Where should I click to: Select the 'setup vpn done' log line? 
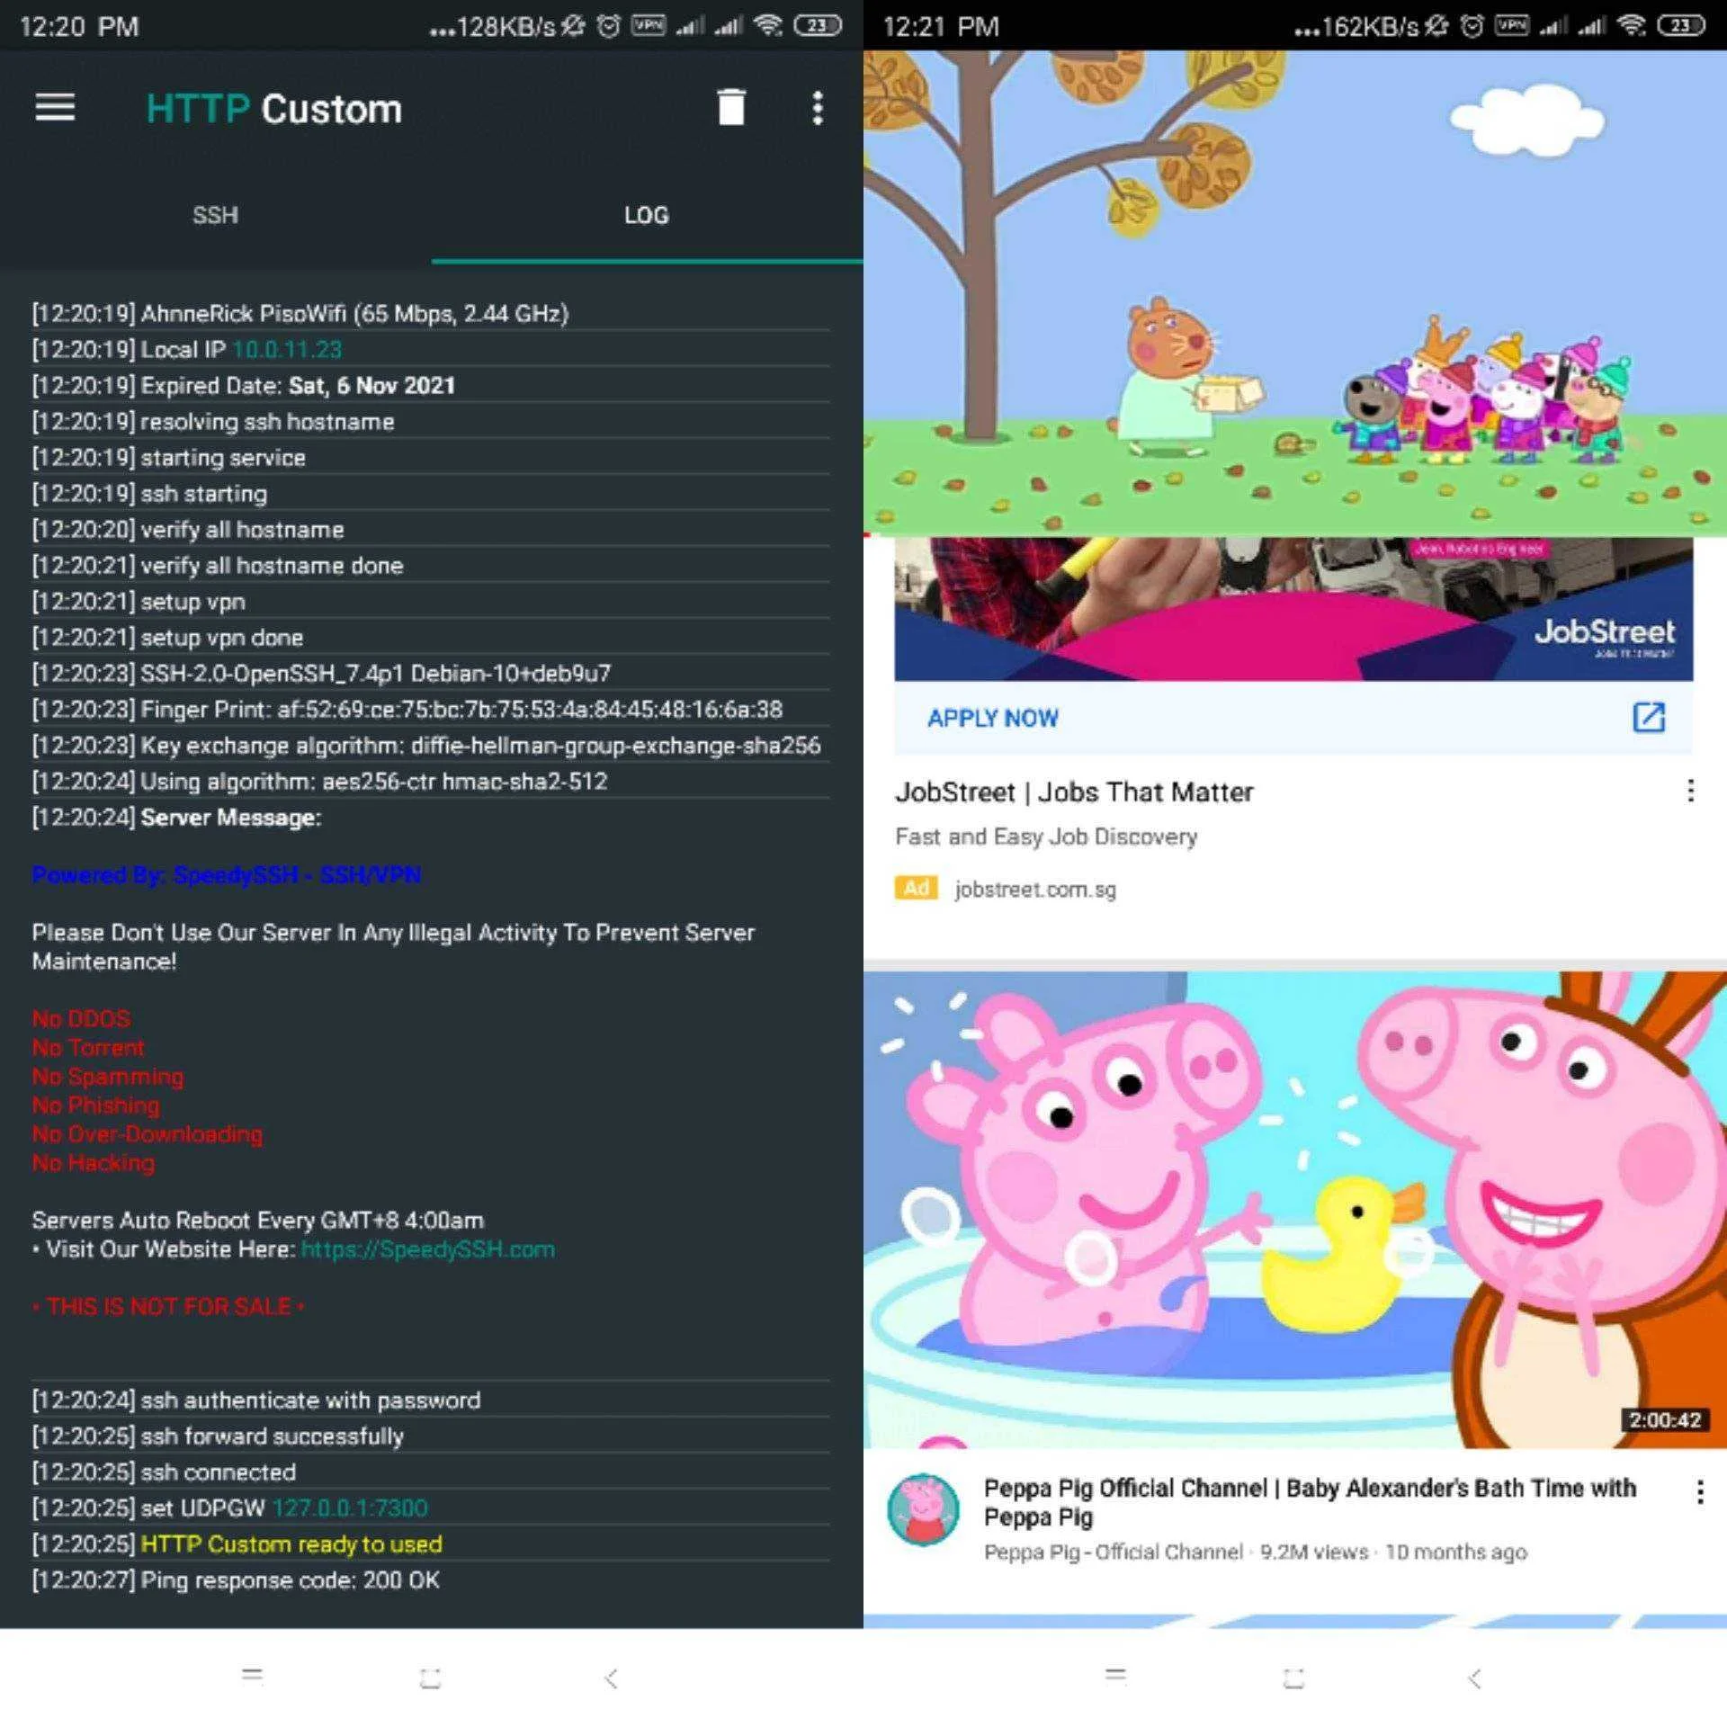167,637
